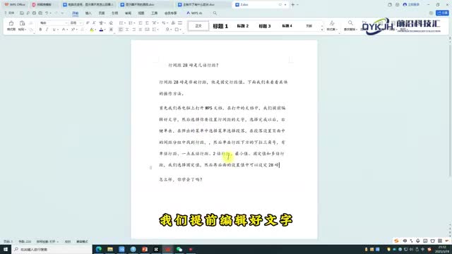Open WeChat from taskbar
452x254 pixels.
point(179,249)
